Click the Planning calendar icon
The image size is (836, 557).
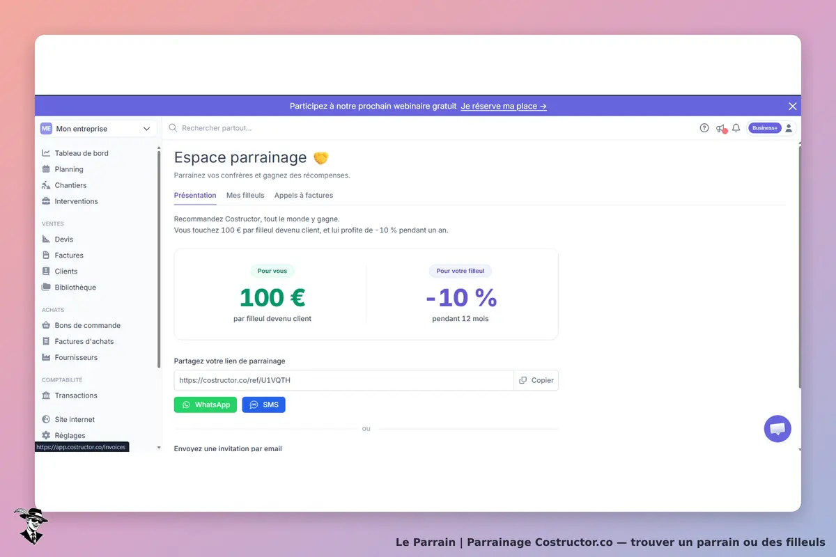pos(46,169)
